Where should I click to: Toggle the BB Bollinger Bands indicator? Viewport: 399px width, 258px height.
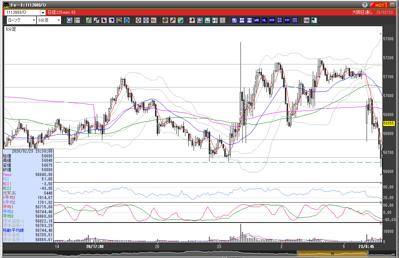[249, 20]
